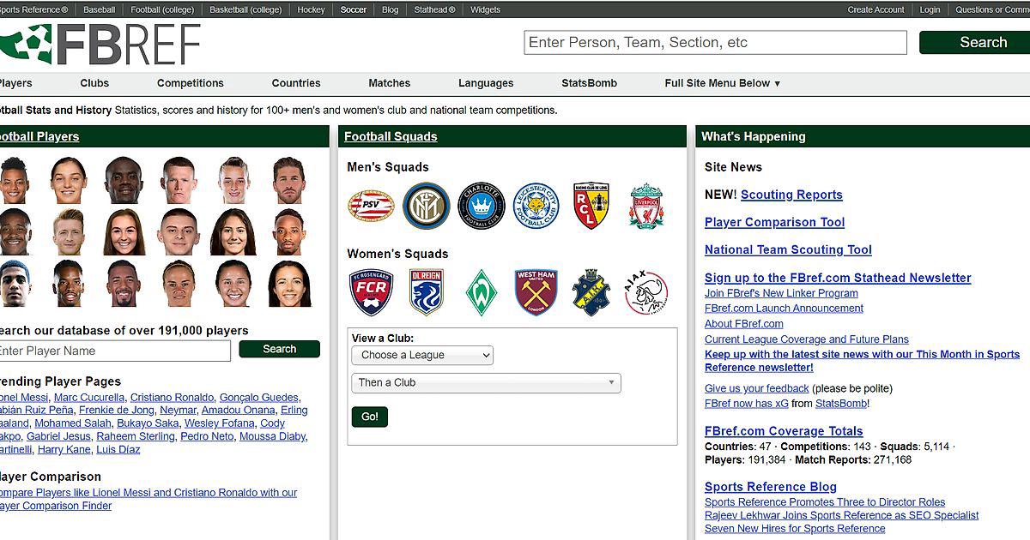Open the Sports Reference Blog link
The height and width of the screenshot is (540, 1030).
click(x=770, y=487)
